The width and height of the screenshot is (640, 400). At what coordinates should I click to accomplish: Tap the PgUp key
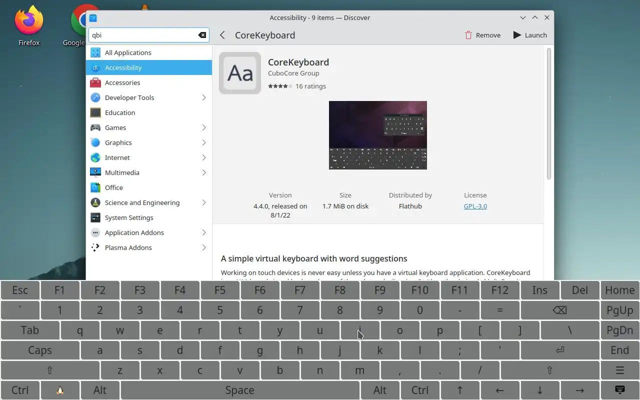coord(620,310)
